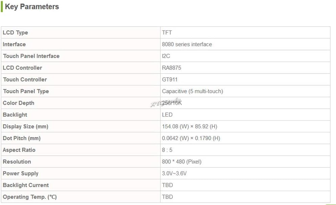Click the Key Parameters heading
The height and width of the screenshot is (205, 336).
tap(32, 7)
